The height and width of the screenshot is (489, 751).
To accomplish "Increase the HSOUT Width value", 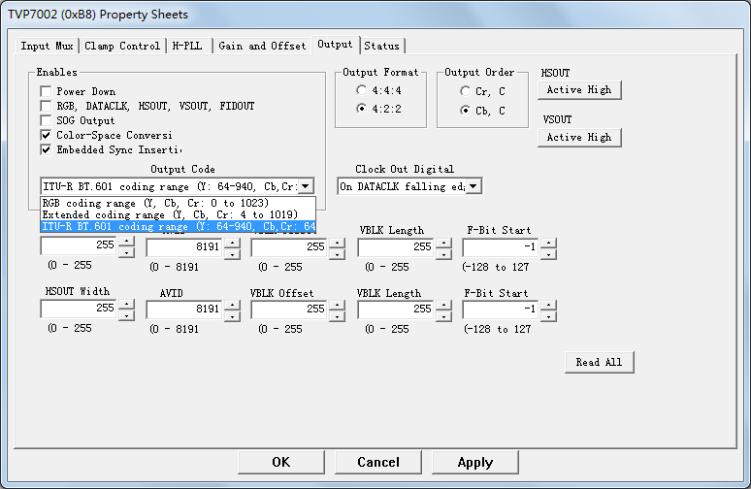I will pos(126,304).
